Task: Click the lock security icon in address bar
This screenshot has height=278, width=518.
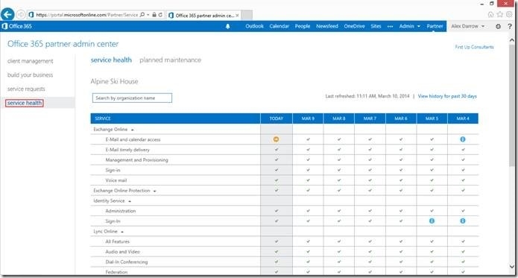Action: 154,15
